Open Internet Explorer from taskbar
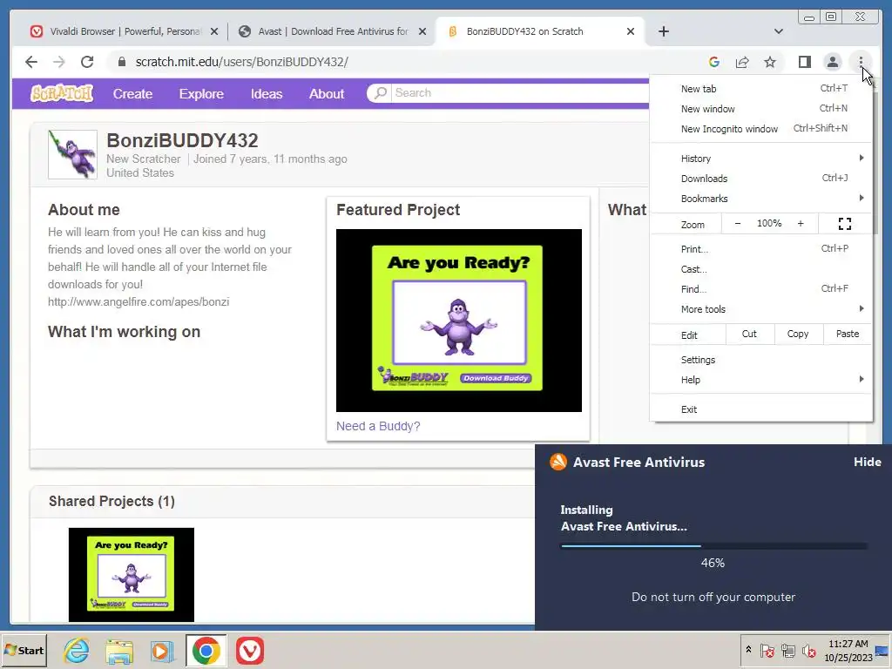 tap(77, 651)
